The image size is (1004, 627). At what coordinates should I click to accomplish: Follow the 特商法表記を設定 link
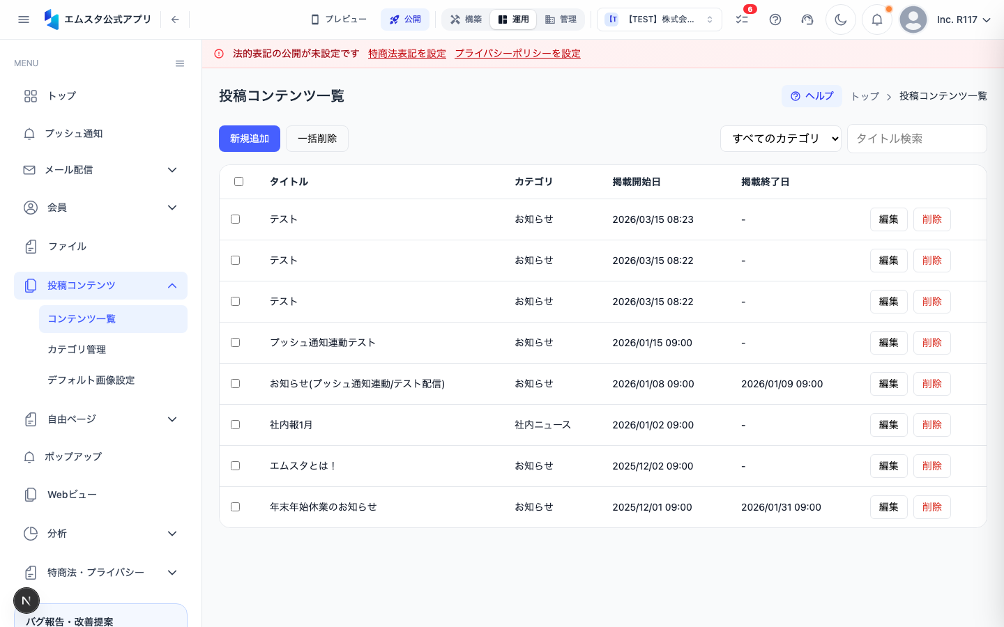coord(407,54)
